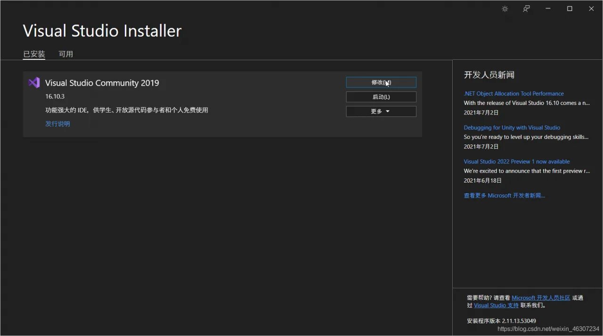Click the 启动(L) button
The image size is (603, 336).
(x=381, y=97)
